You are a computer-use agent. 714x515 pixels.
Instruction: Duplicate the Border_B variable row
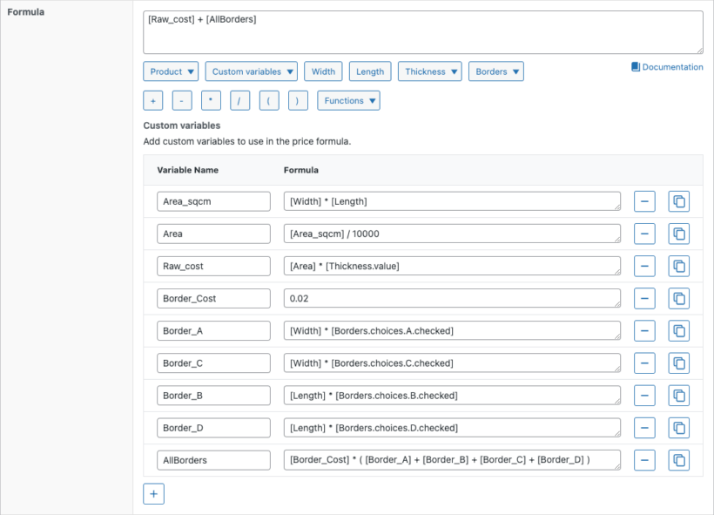point(678,395)
